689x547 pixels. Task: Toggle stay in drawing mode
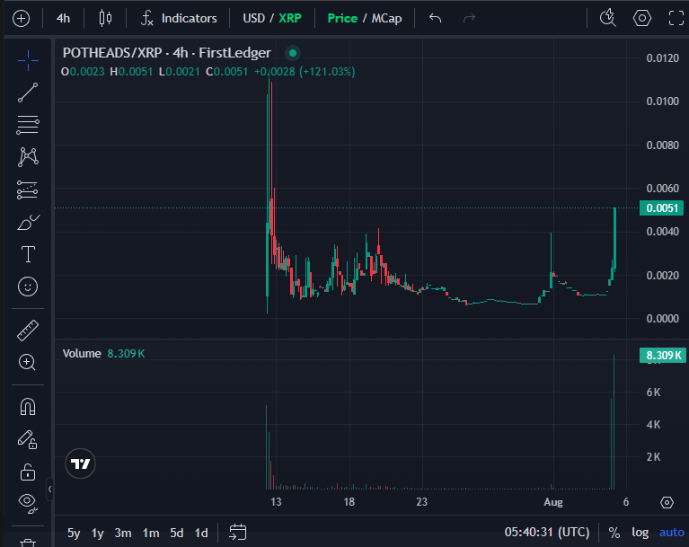click(x=28, y=439)
